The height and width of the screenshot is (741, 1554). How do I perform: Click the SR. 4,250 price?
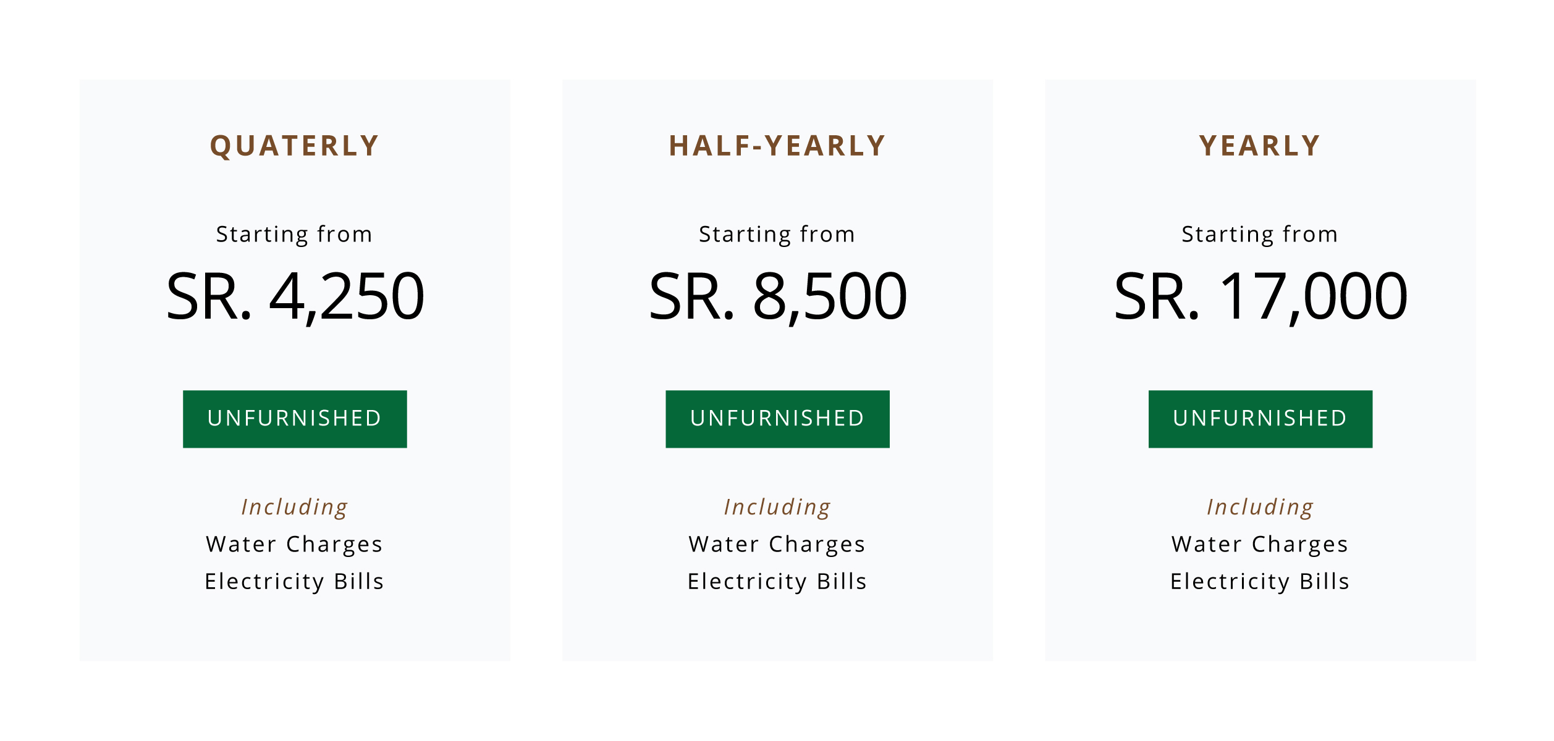pyautogui.click(x=295, y=297)
